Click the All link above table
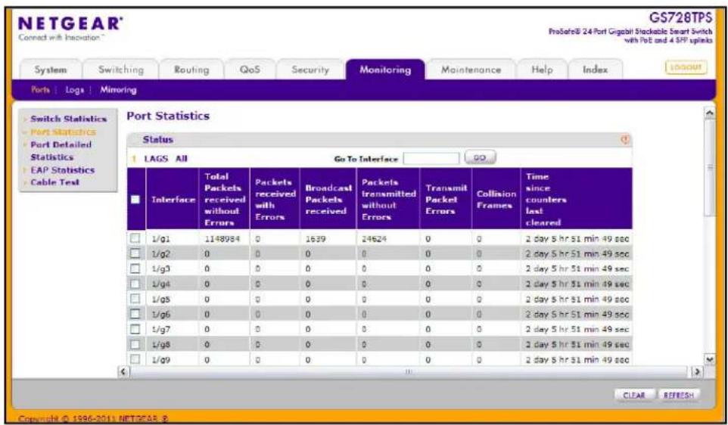 click(182, 159)
